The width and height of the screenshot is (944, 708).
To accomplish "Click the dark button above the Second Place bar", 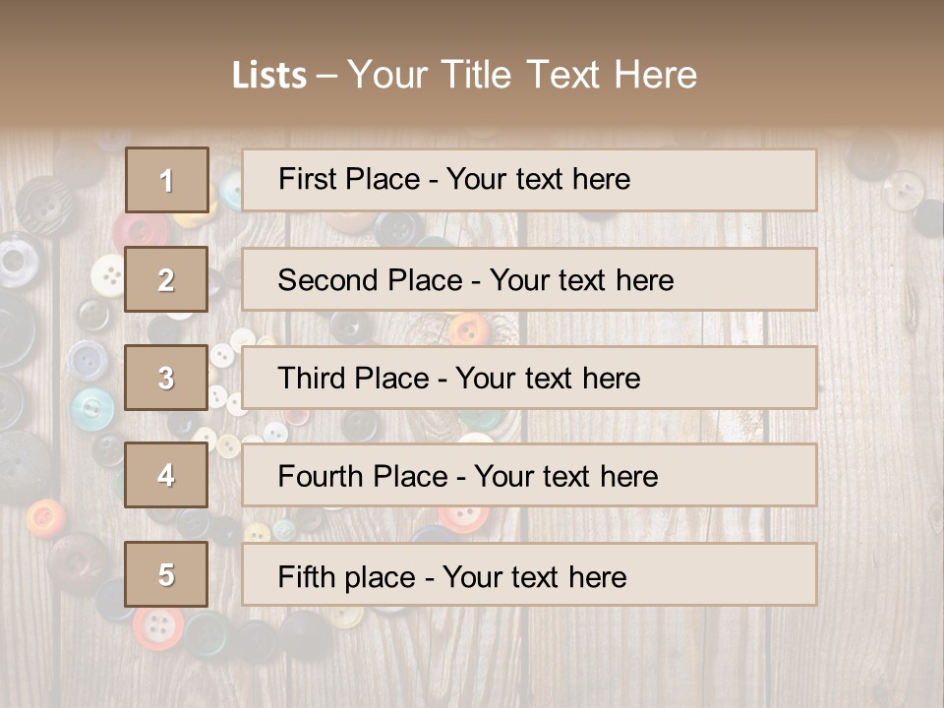I will coord(398,229).
